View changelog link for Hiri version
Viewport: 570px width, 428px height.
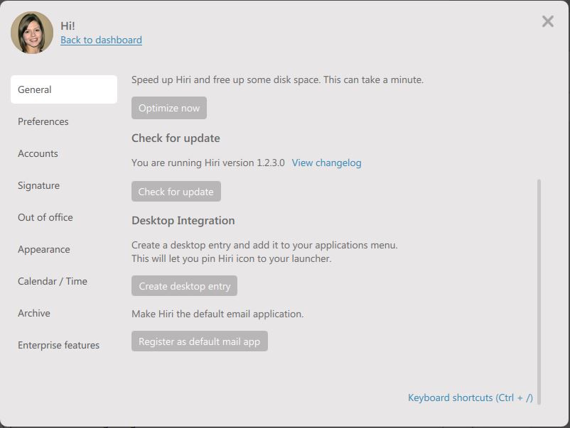click(x=326, y=163)
